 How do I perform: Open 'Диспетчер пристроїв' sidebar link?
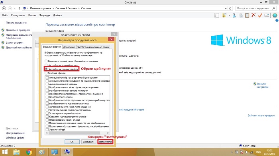(18, 30)
